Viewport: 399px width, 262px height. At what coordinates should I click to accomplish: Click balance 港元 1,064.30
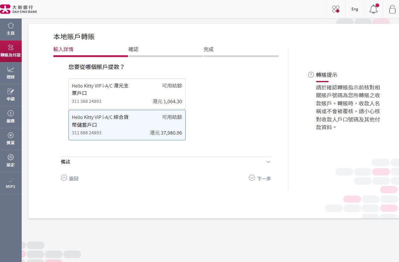(x=167, y=101)
